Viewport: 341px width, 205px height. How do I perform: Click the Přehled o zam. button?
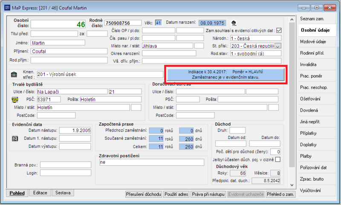(x=280, y=194)
